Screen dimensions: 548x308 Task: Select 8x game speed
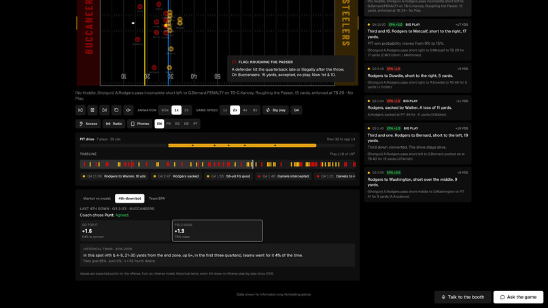click(x=255, y=110)
